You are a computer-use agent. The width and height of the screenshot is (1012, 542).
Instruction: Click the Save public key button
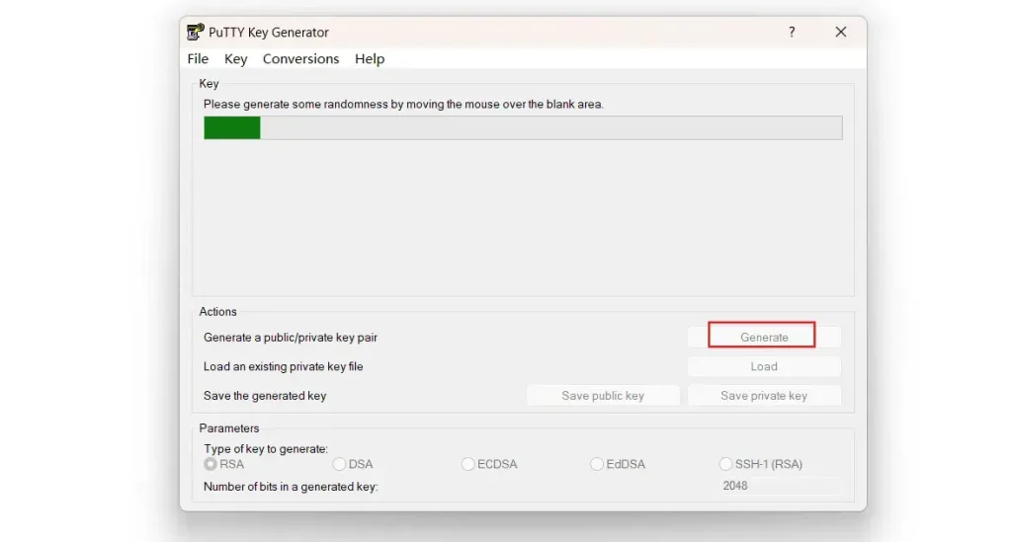603,396
